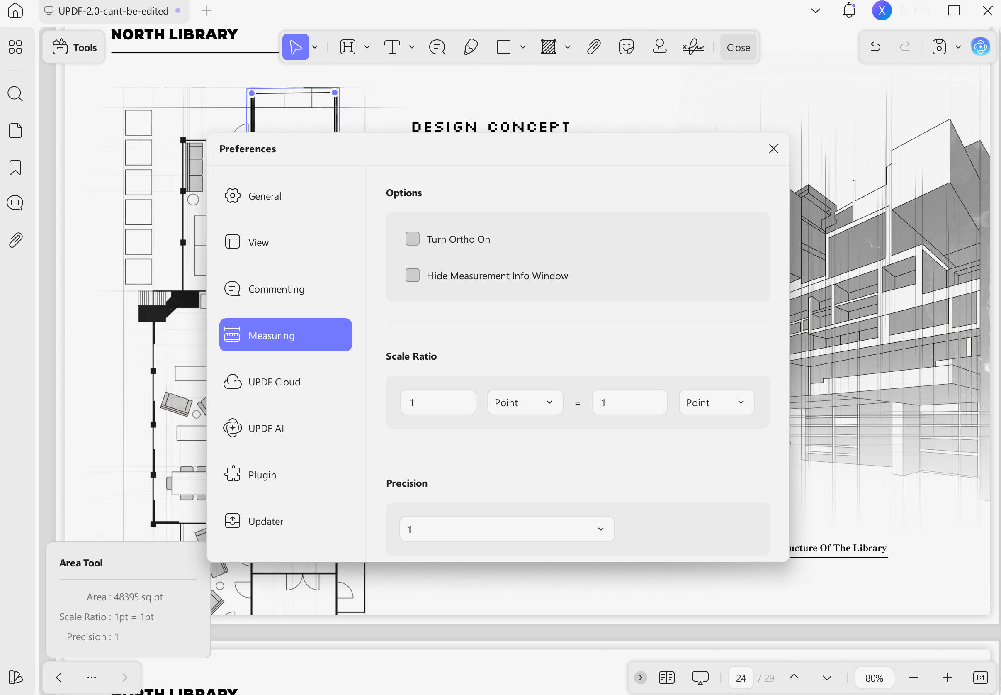The height and width of the screenshot is (695, 1001).
Task: Open the Precision dropdown
Action: pos(507,529)
